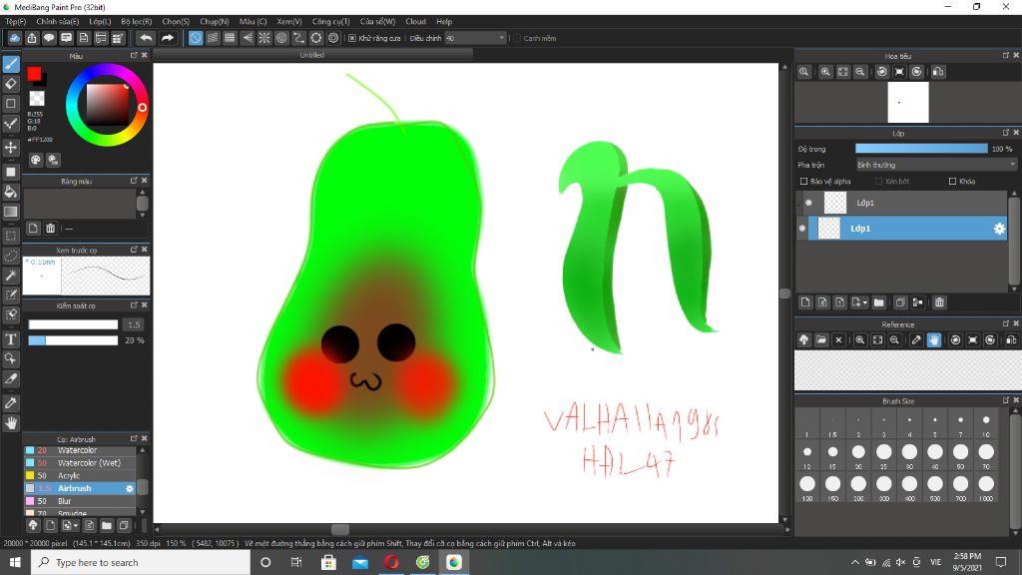Select the Brush tool in left toolbar
The image size is (1022, 575).
(11, 64)
